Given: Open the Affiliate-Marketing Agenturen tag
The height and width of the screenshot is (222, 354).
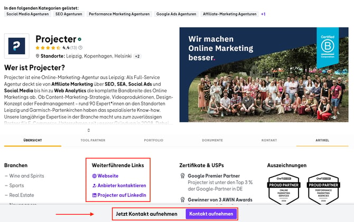Looking at the screenshot, I should [x=230, y=14].
